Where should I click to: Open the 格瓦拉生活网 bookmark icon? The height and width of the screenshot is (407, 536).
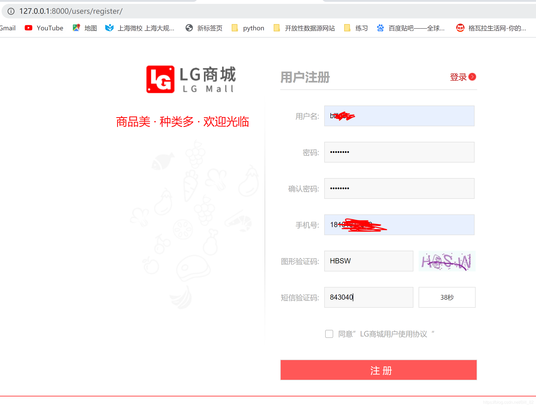(x=460, y=28)
